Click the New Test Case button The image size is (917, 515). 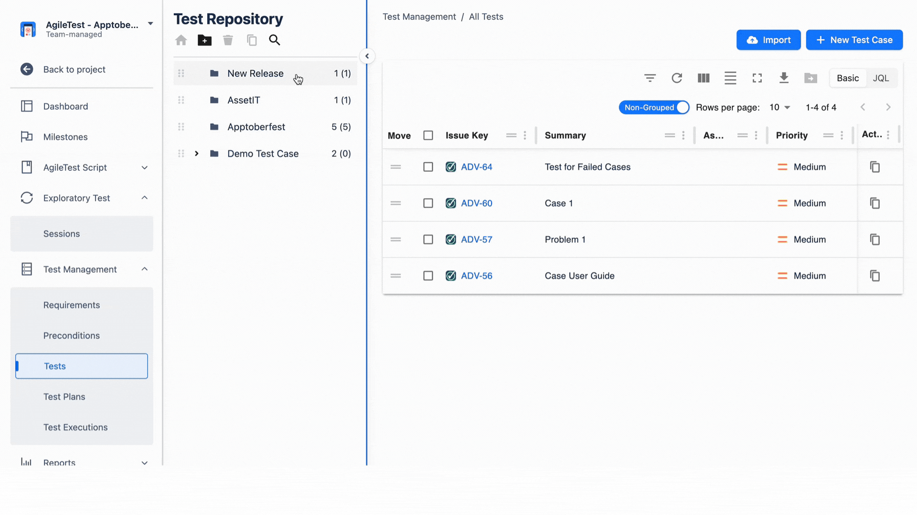coord(854,40)
